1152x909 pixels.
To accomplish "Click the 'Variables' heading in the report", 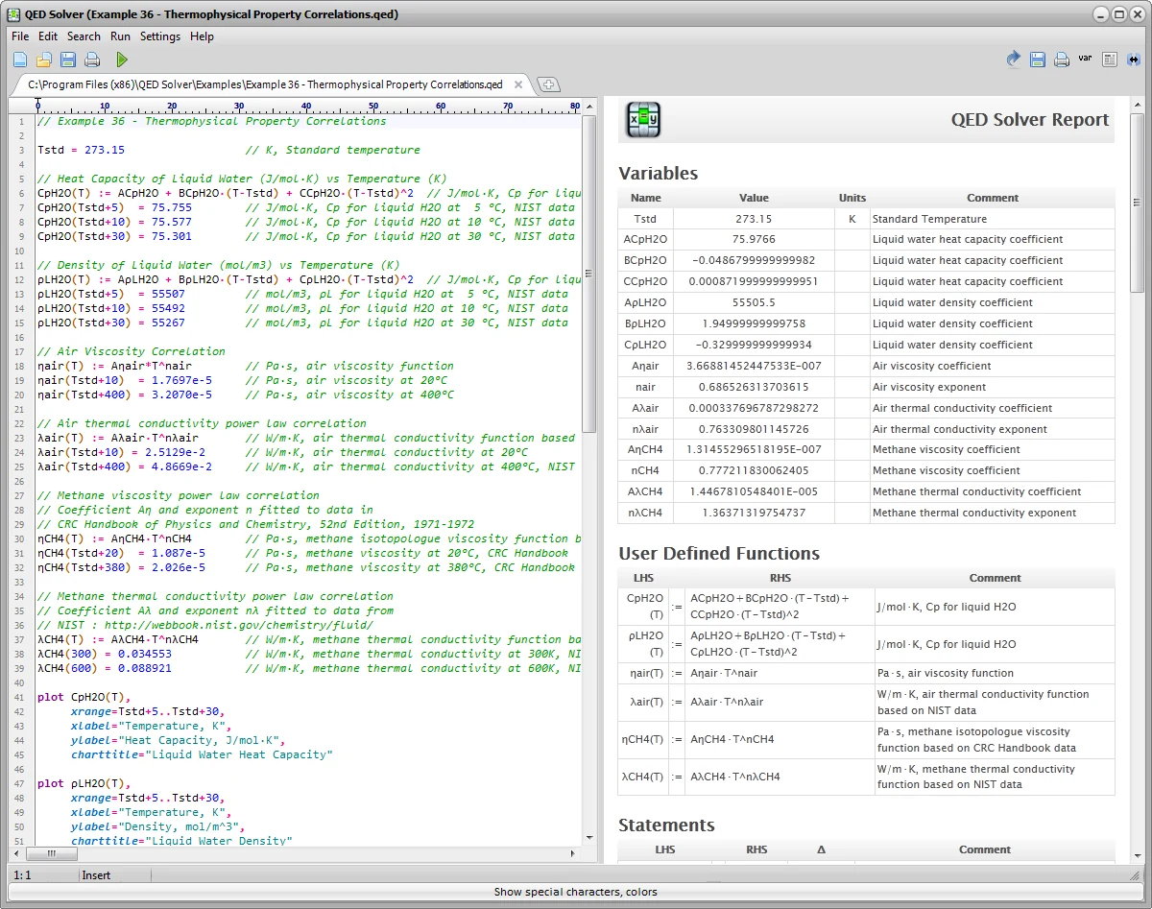I will click(658, 174).
